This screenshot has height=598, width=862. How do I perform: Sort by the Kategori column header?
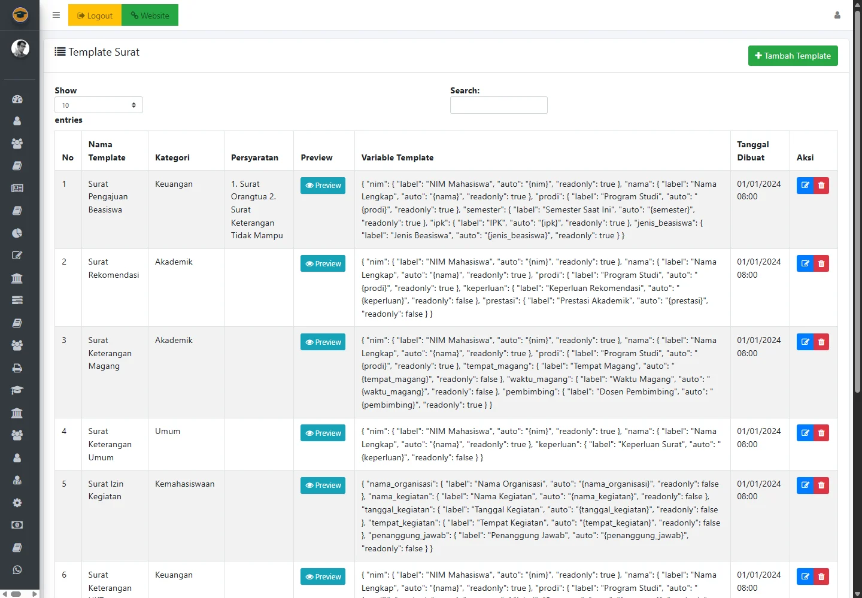coord(172,157)
